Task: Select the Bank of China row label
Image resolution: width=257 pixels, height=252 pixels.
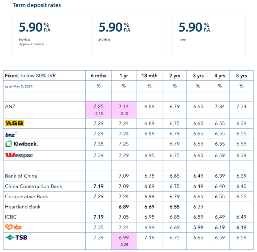Action: pos(21,176)
